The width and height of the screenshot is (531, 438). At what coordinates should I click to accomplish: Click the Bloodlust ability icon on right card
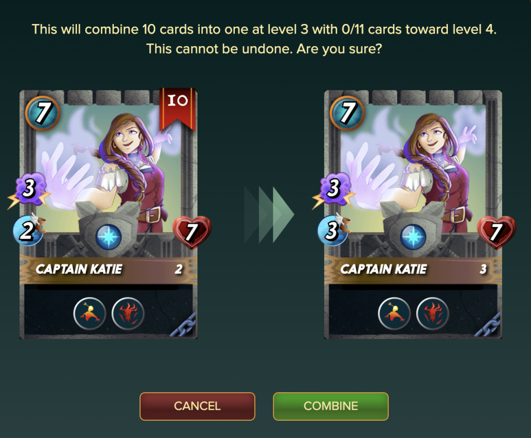(432, 314)
